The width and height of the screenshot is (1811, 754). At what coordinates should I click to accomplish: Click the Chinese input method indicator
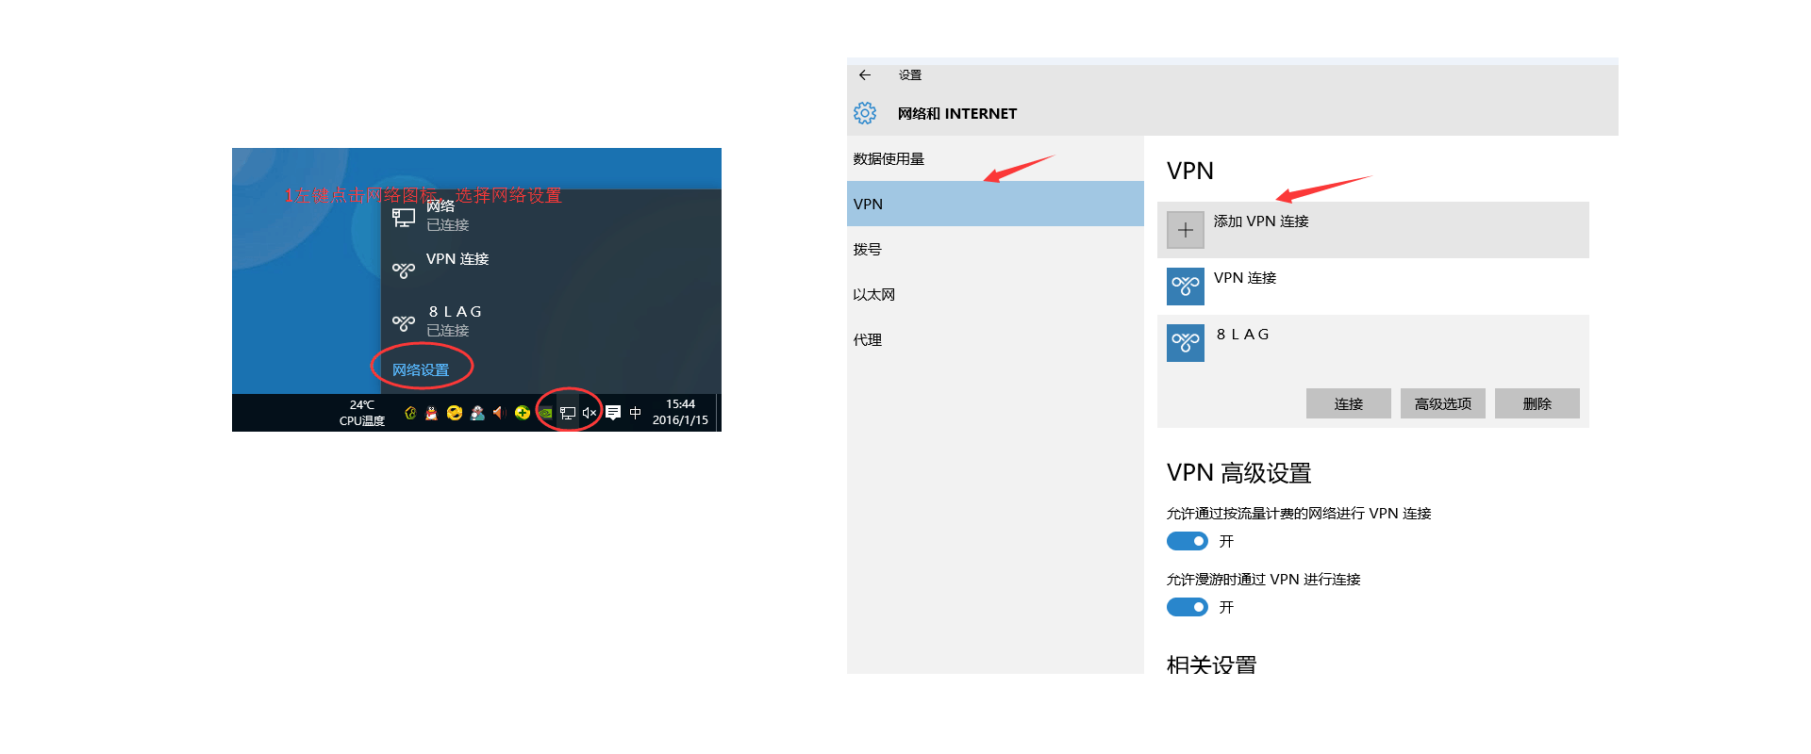tap(635, 413)
